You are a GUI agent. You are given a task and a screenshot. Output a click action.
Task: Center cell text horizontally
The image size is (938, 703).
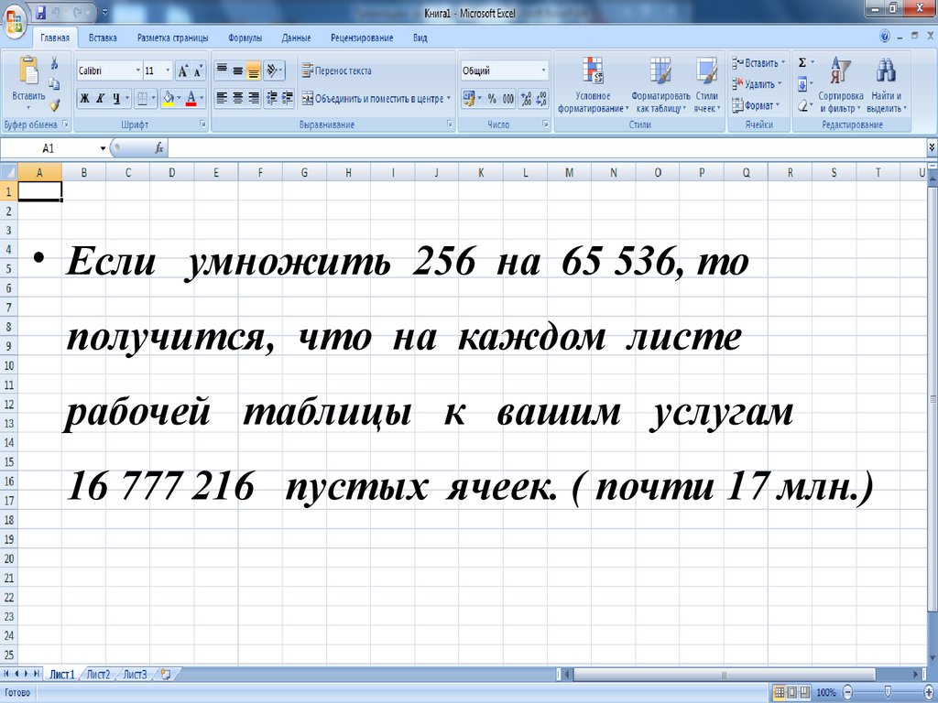(237, 98)
